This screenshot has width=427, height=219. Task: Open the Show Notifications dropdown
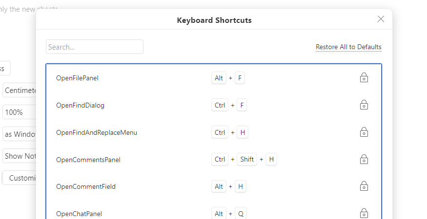coord(19,156)
